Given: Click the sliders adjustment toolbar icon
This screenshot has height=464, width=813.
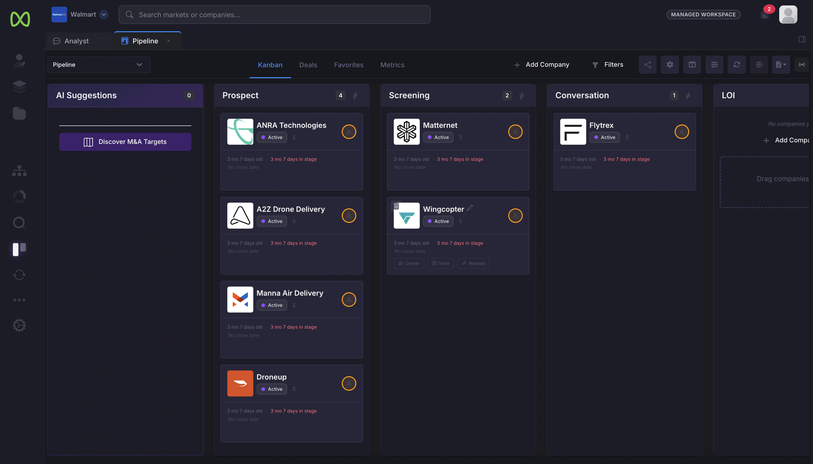Looking at the screenshot, I should coord(714,65).
